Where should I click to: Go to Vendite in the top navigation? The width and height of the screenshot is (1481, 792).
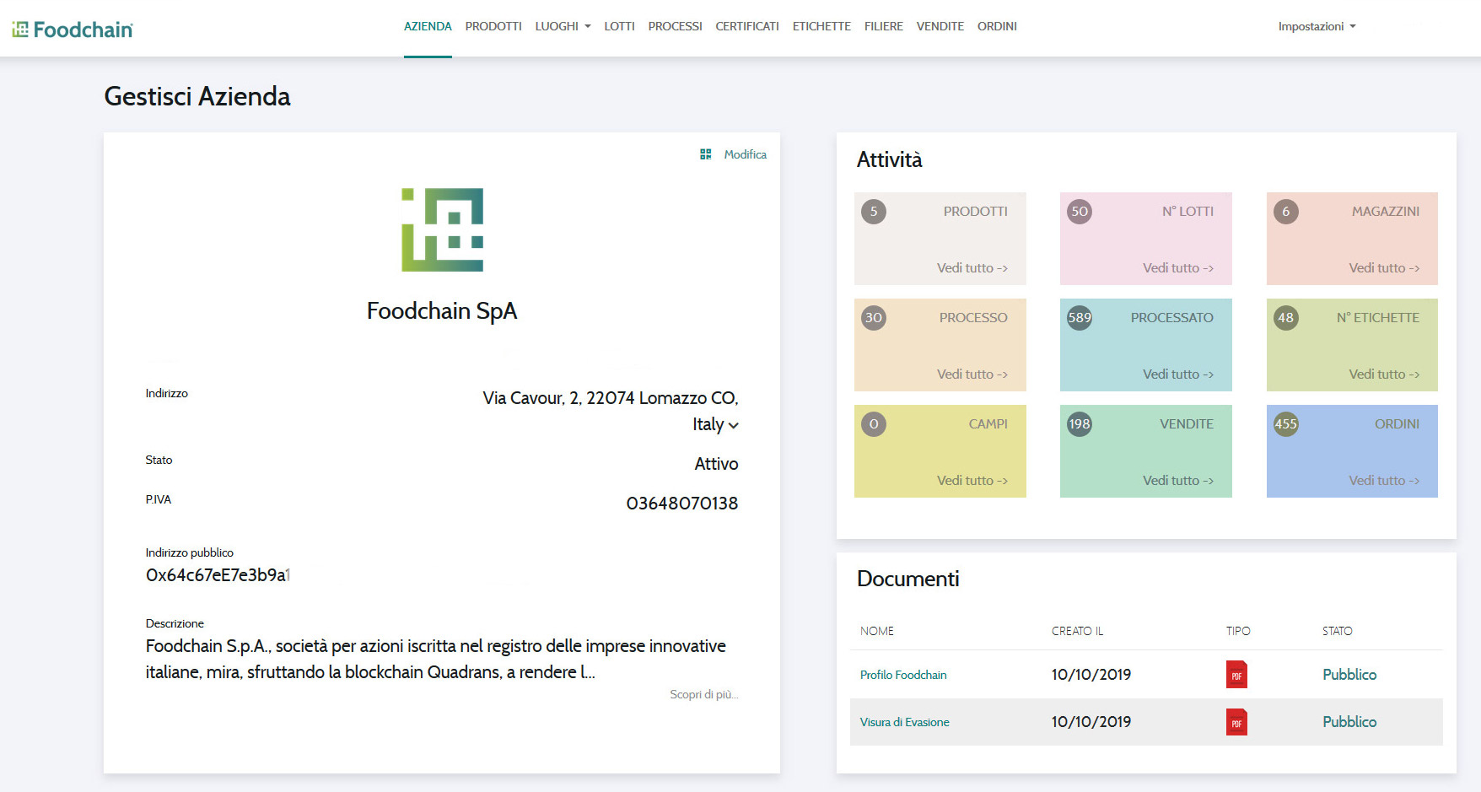(x=940, y=26)
